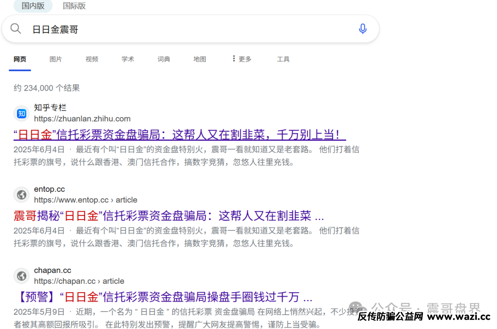Image resolution: width=497 pixels, height=329 pixels.
Task: Activate voice search microphone icon
Action: [x=363, y=29]
